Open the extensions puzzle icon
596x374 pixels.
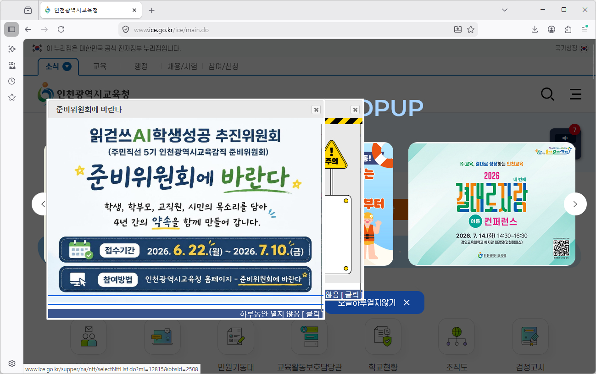point(568,29)
